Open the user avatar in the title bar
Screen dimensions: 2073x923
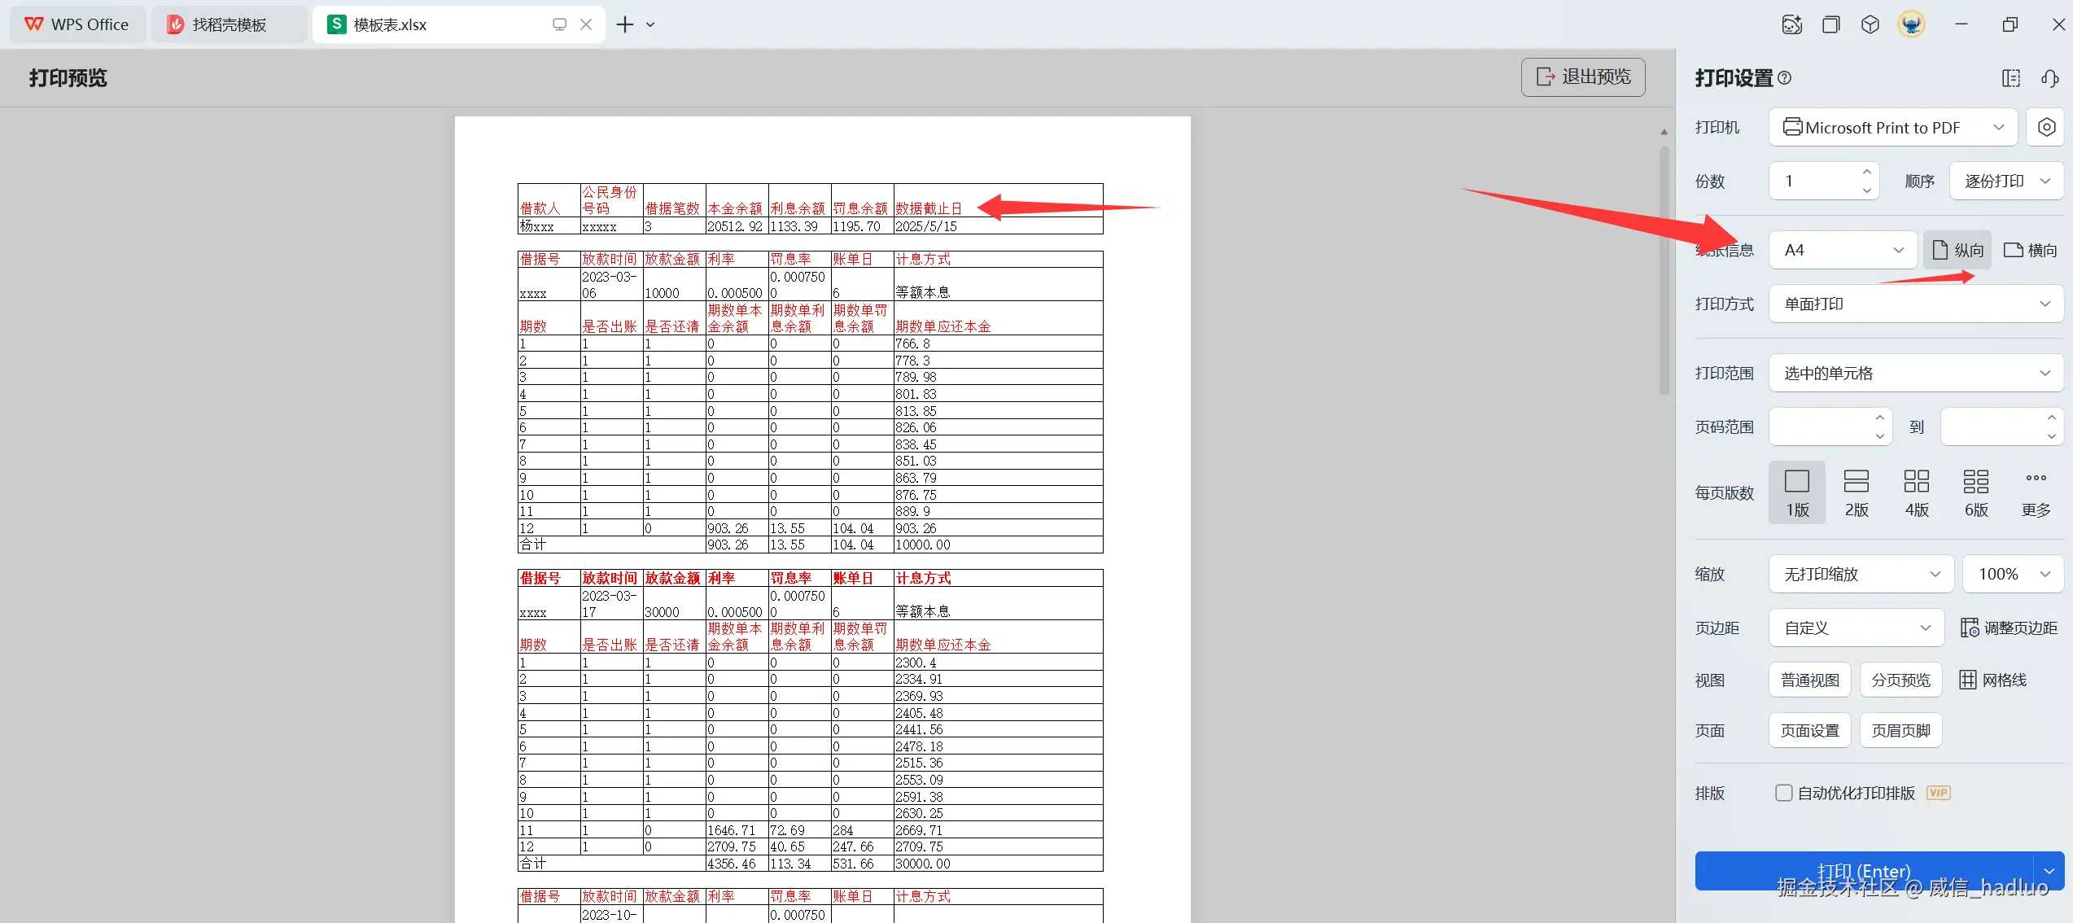point(1911,24)
